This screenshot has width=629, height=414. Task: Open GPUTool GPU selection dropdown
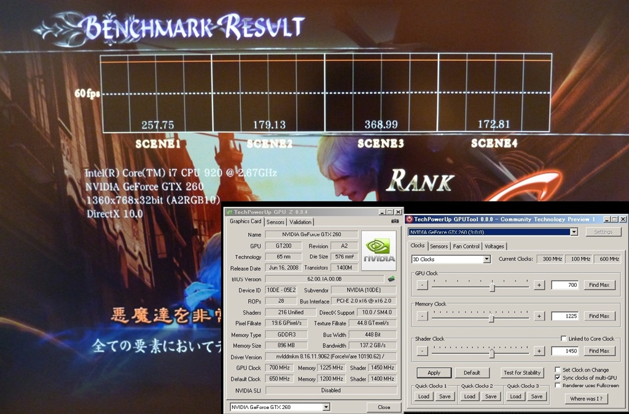pos(574,232)
